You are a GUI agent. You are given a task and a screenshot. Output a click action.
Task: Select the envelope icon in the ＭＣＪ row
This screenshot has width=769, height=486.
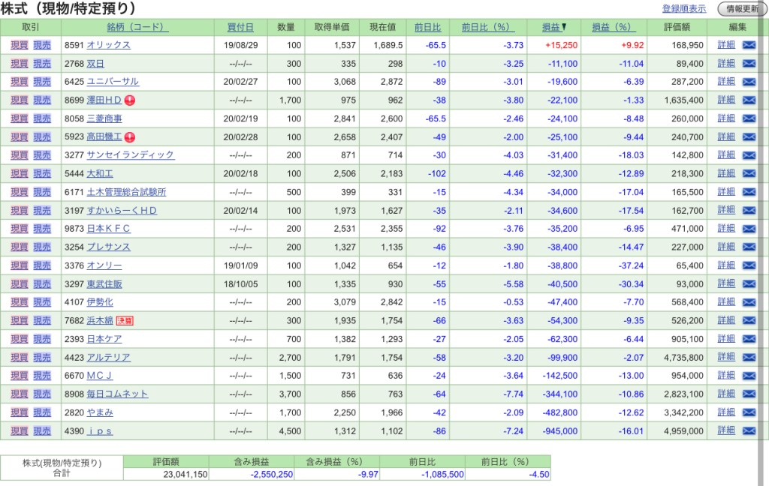tap(749, 376)
